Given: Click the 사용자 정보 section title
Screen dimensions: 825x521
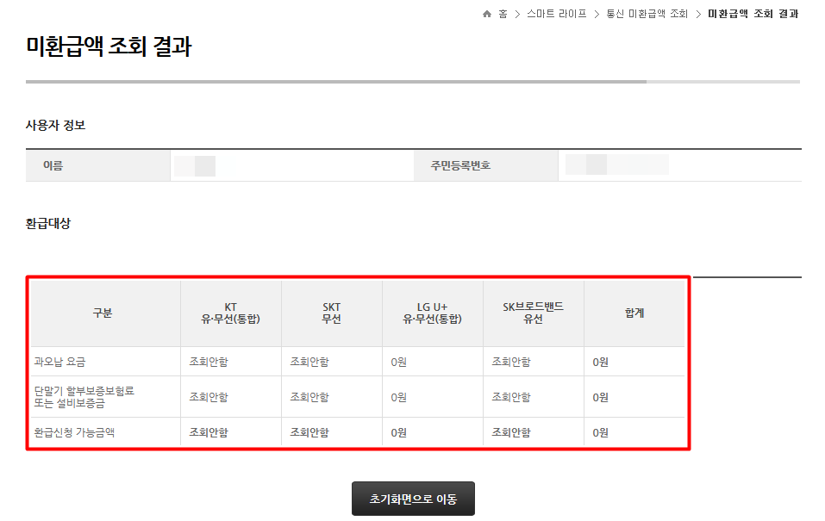Looking at the screenshot, I should (55, 125).
